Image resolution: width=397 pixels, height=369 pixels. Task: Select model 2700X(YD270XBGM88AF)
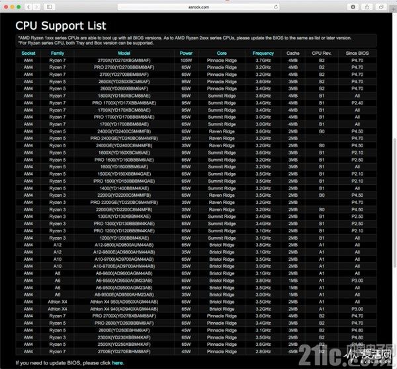pyautogui.click(x=124, y=60)
